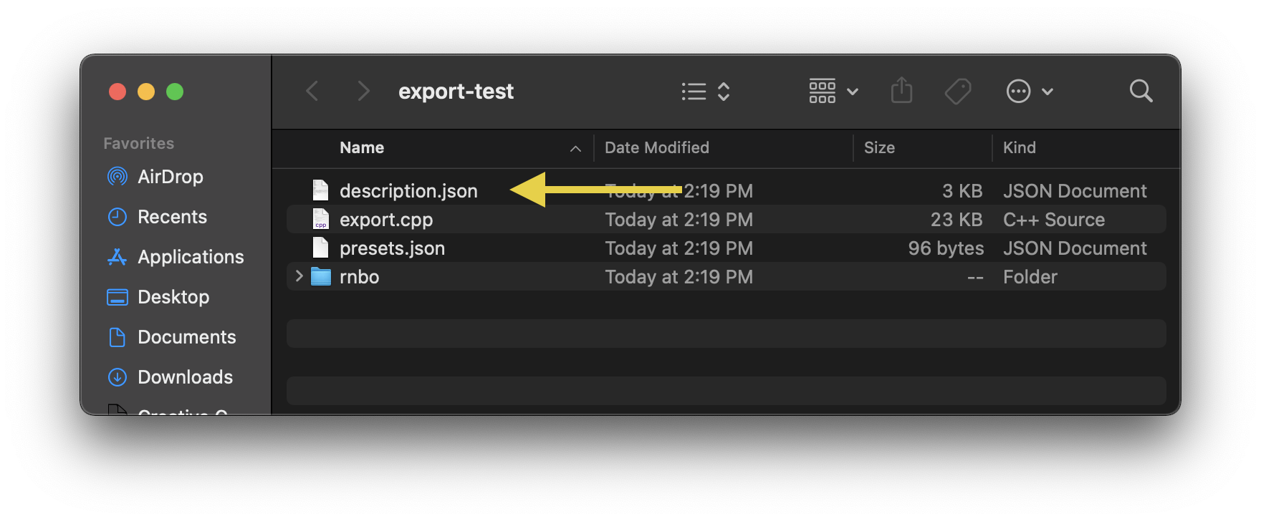Expand the rnbo folder disclosure arrow
The width and height of the screenshot is (1261, 521).
click(x=299, y=276)
